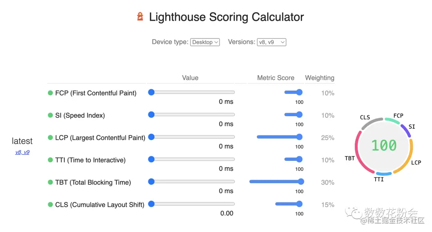432x232 pixels.
Task: Open the Device type Desktop dropdown
Action: (x=205, y=42)
